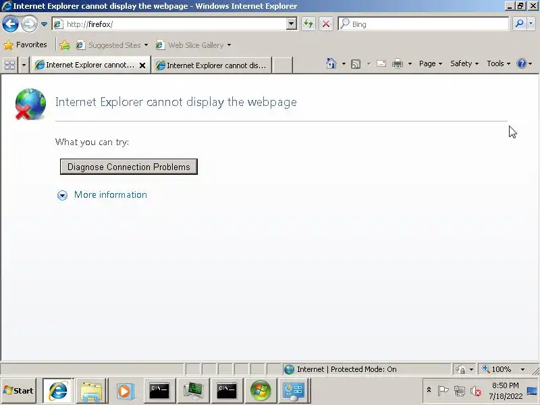Click Add to Favorites Bar icon
The width and height of the screenshot is (540, 405).
click(65, 45)
